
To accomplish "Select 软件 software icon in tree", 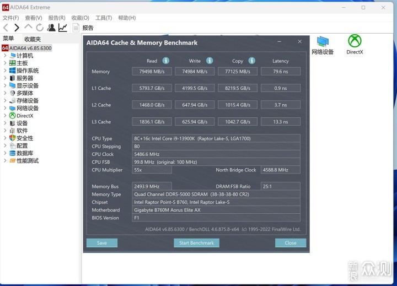I will click(x=12, y=131).
